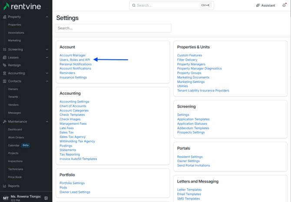Go to Tenants under Contacts
291x202 pixels.
[13, 97]
